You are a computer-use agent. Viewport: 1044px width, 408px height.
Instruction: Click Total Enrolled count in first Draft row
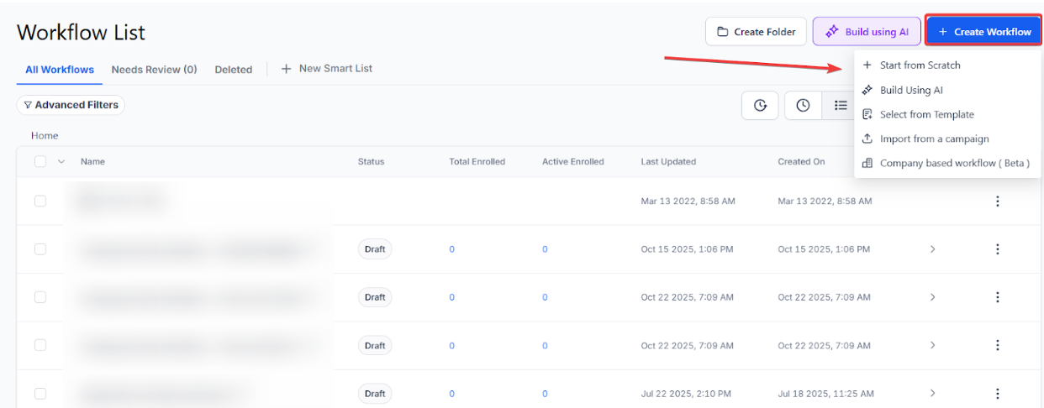point(452,249)
